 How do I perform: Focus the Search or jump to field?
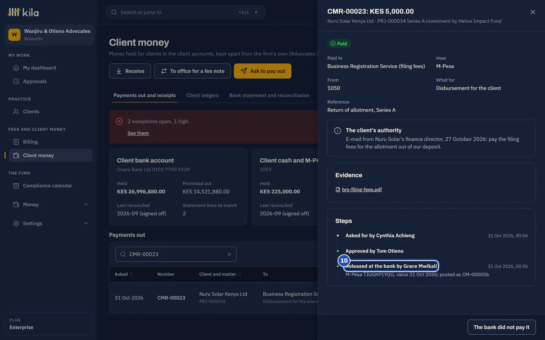coord(185,12)
